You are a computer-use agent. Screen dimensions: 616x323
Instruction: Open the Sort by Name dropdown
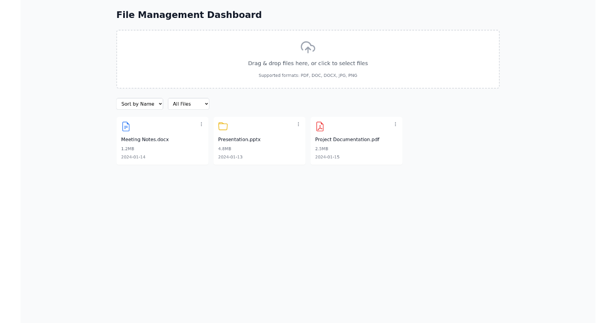pyautogui.click(x=139, y=104)
